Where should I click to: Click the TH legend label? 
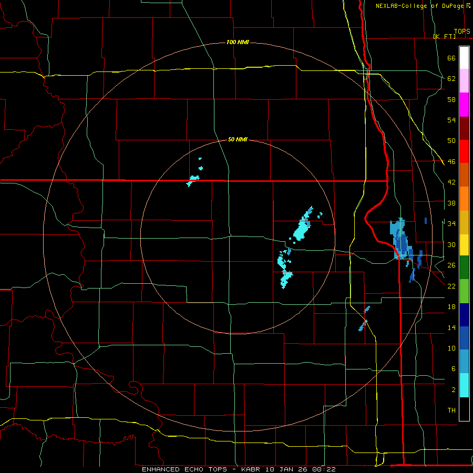(x=451, y=410)
